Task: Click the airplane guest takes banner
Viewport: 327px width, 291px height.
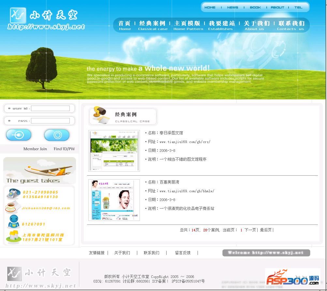Action: 39,170
